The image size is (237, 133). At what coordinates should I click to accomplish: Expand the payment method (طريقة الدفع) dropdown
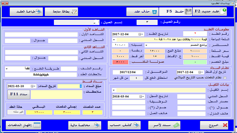coord(7,69)
